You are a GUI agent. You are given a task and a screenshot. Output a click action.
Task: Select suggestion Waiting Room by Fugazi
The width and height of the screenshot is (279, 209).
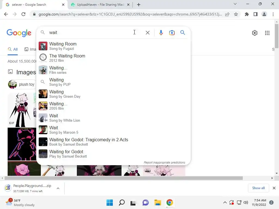point(113,46)
